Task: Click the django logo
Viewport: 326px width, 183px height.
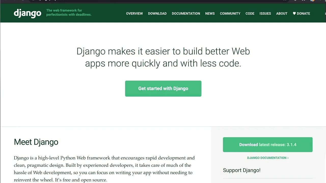Action: 28,13
